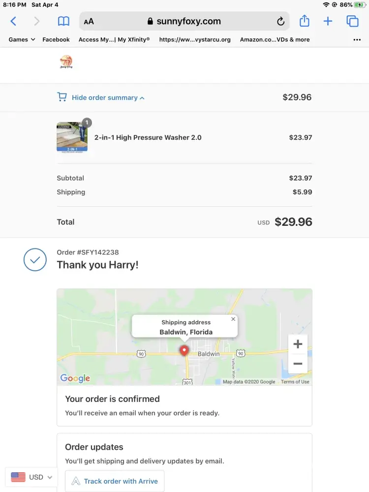Tap the pressure washer product thumbnail
This screenshot has width=369, height=492.
[72, 137]
